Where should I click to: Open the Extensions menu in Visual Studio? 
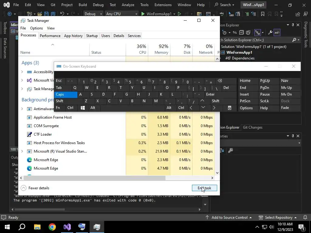pos(163,5)
